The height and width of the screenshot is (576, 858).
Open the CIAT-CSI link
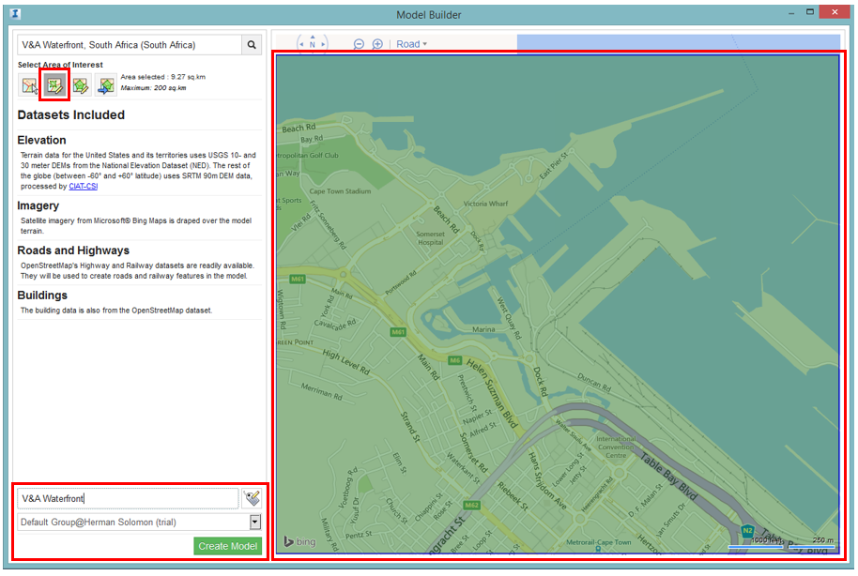84,187
